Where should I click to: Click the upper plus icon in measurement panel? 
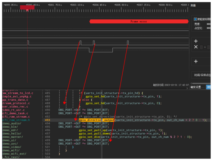(196, 41)
